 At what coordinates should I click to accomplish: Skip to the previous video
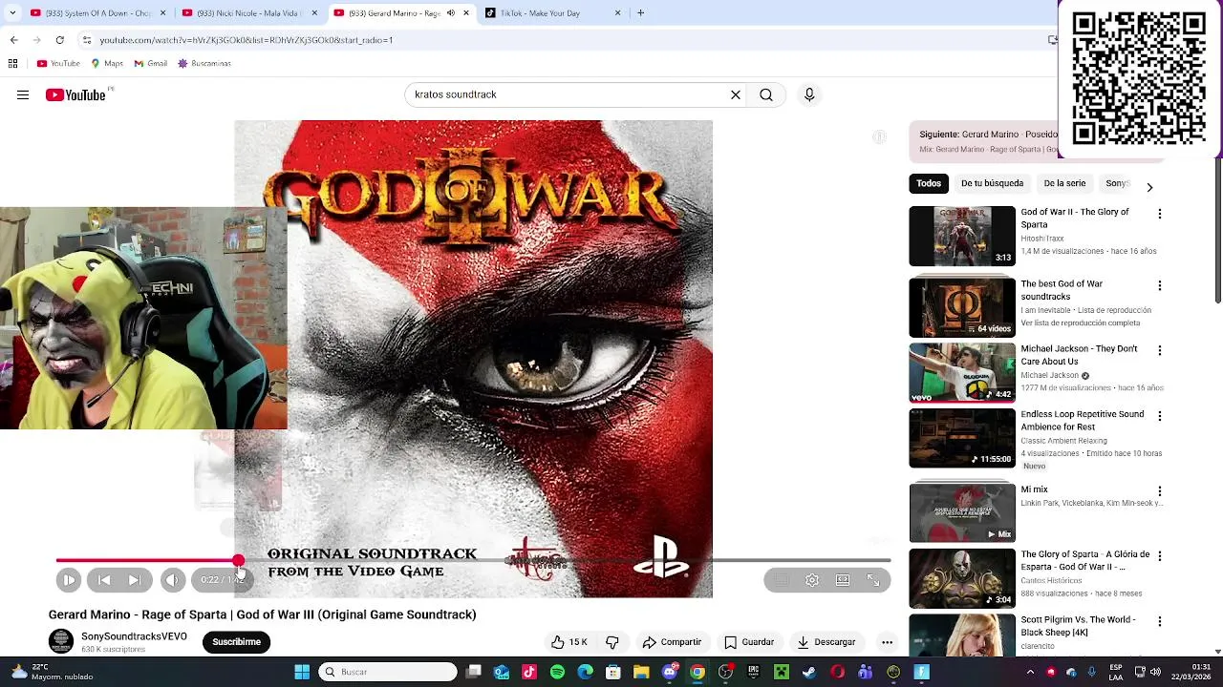tap(104, 579)
